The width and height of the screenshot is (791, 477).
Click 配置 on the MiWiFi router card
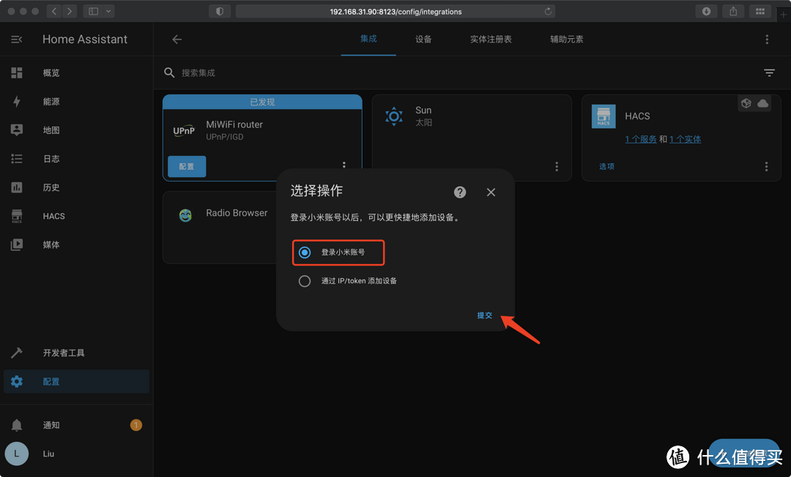[186, 166]
